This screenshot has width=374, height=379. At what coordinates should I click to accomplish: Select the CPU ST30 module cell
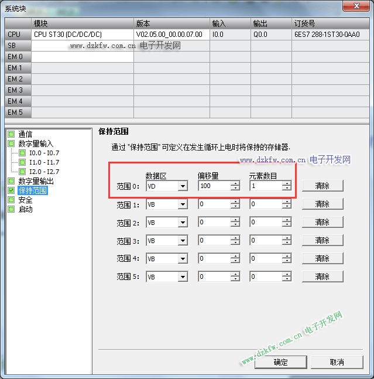coord(82,35)
